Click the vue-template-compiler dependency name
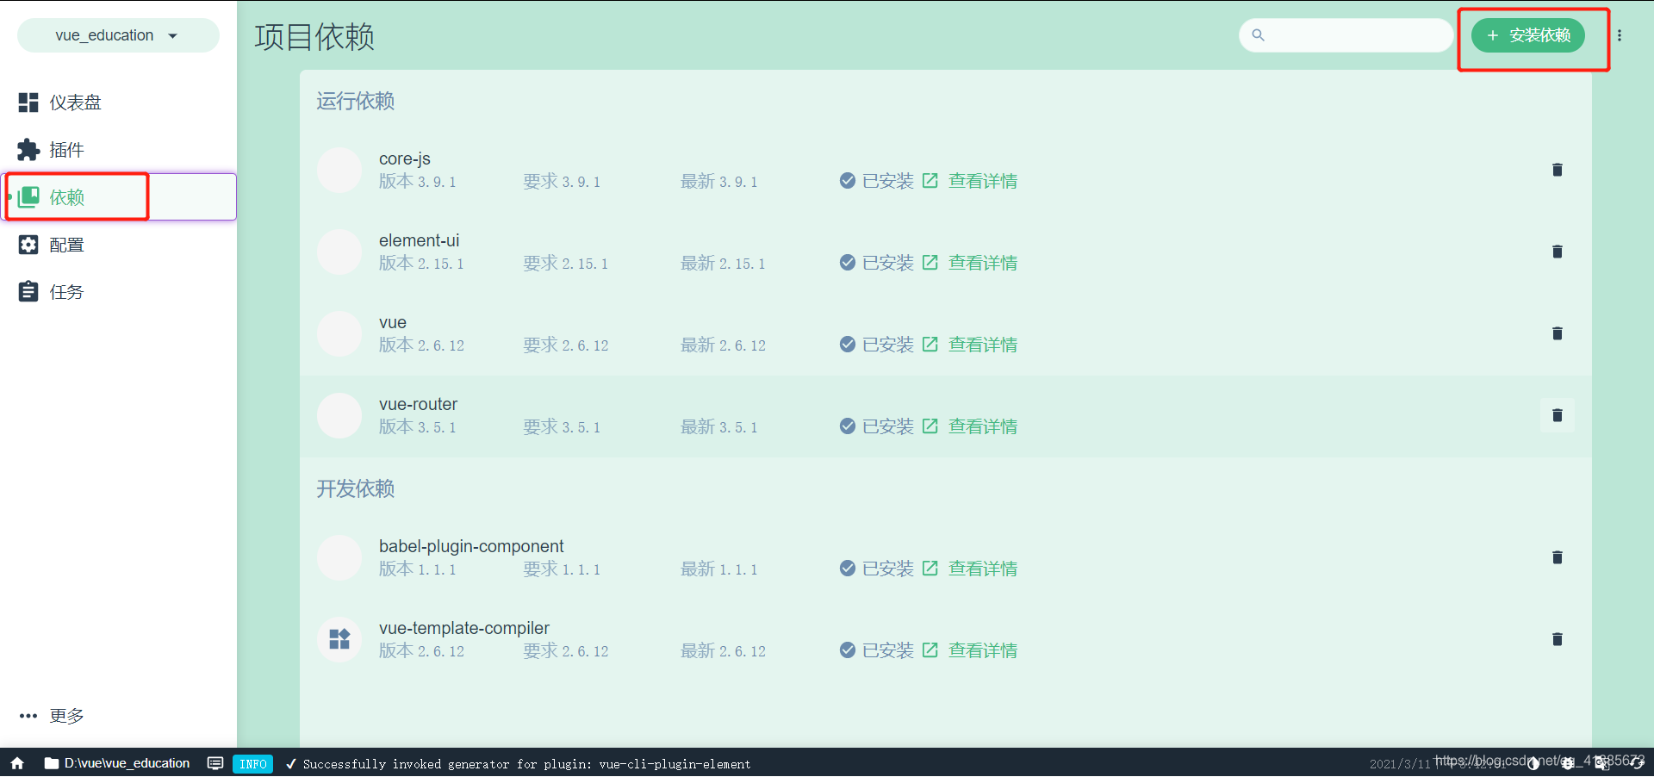This screenshot has width=1654, height=777. (464, 628)
